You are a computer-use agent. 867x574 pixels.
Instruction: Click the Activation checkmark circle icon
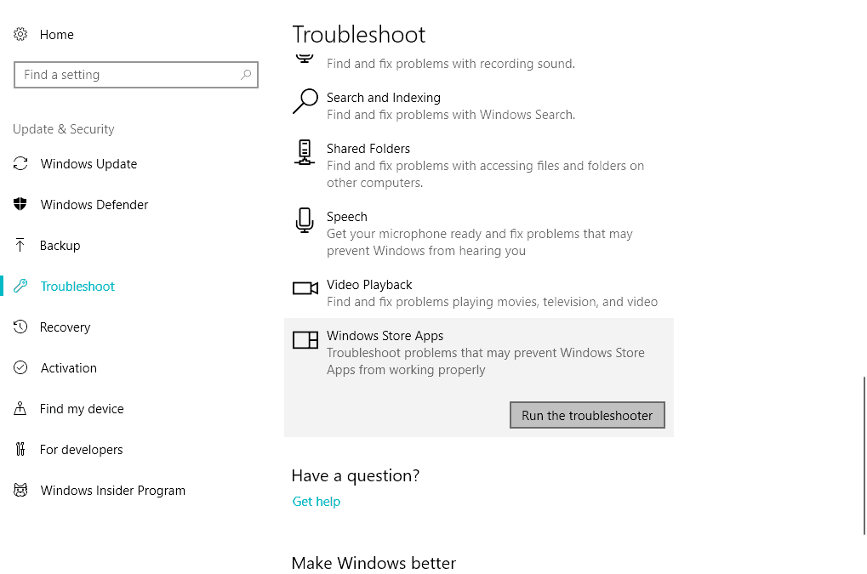pyautogui.click(x=20, y=367)
